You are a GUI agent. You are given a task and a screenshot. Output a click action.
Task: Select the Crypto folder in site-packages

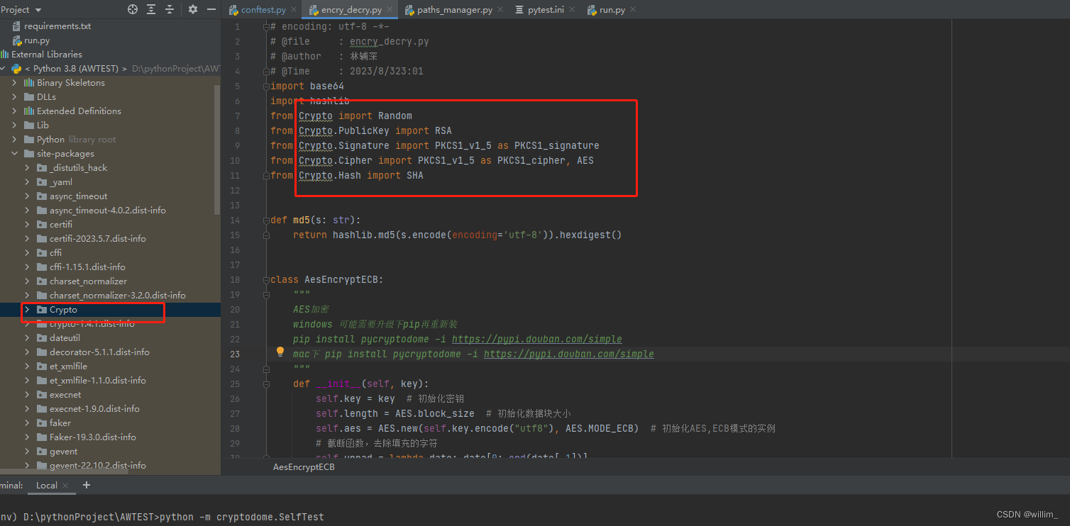62,309
